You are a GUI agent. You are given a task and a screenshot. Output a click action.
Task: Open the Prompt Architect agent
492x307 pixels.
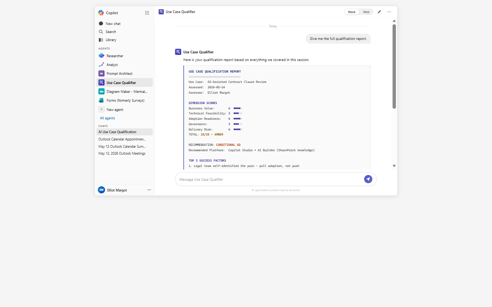click(125, 74)
